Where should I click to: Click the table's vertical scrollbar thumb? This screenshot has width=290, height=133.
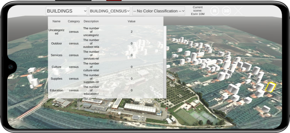(x=165, y=42)
